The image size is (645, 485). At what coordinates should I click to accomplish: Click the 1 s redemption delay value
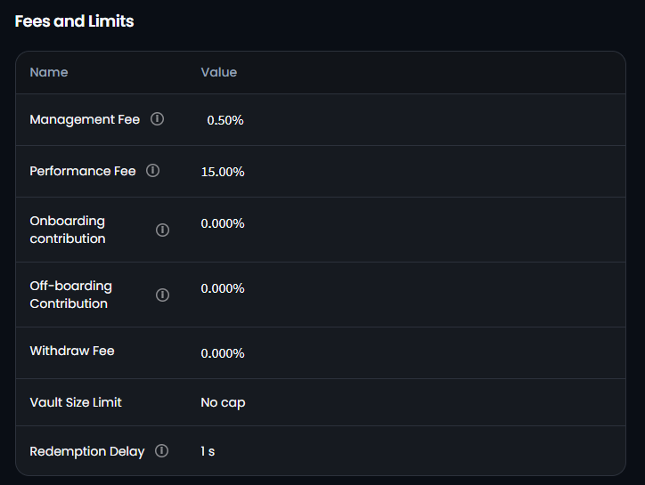tap(208, 451)
